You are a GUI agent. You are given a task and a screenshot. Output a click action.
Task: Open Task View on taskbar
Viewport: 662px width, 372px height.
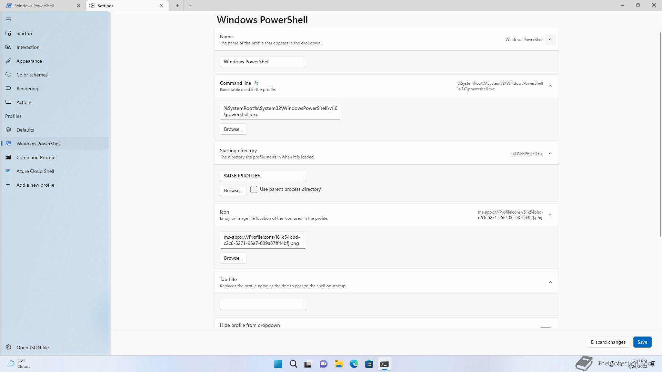[308, 364]
